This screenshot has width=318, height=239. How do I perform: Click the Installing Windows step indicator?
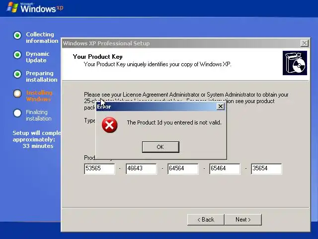pos(17,94)
